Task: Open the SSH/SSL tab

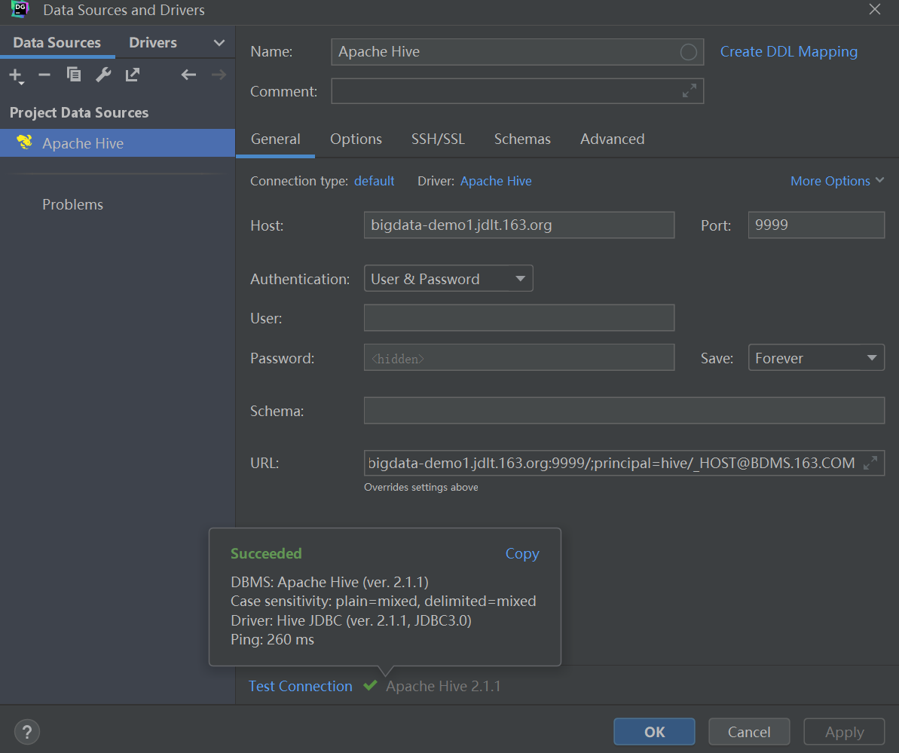Action: tap(438, 139)
